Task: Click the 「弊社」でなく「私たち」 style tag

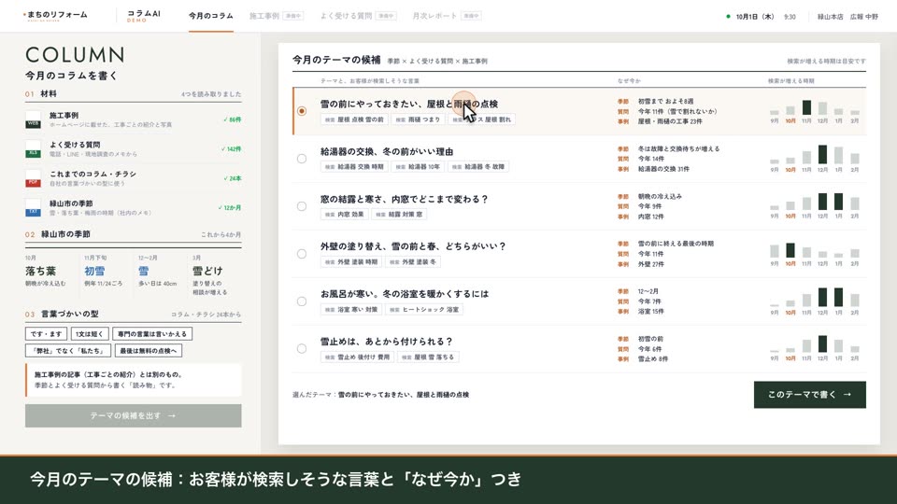Action: click(68, 351)
